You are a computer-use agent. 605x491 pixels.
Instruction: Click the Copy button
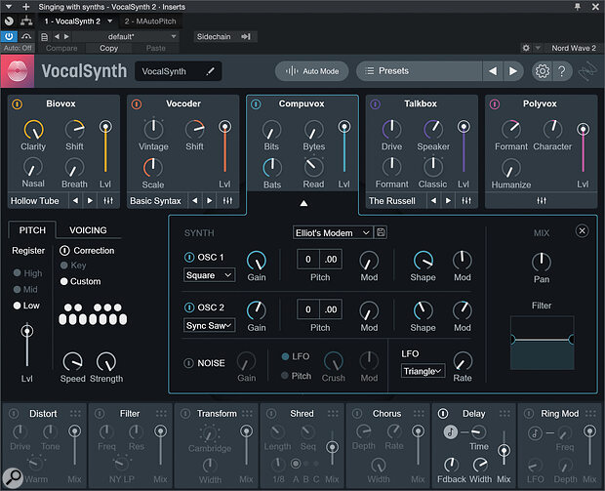[x=109, y=48]
